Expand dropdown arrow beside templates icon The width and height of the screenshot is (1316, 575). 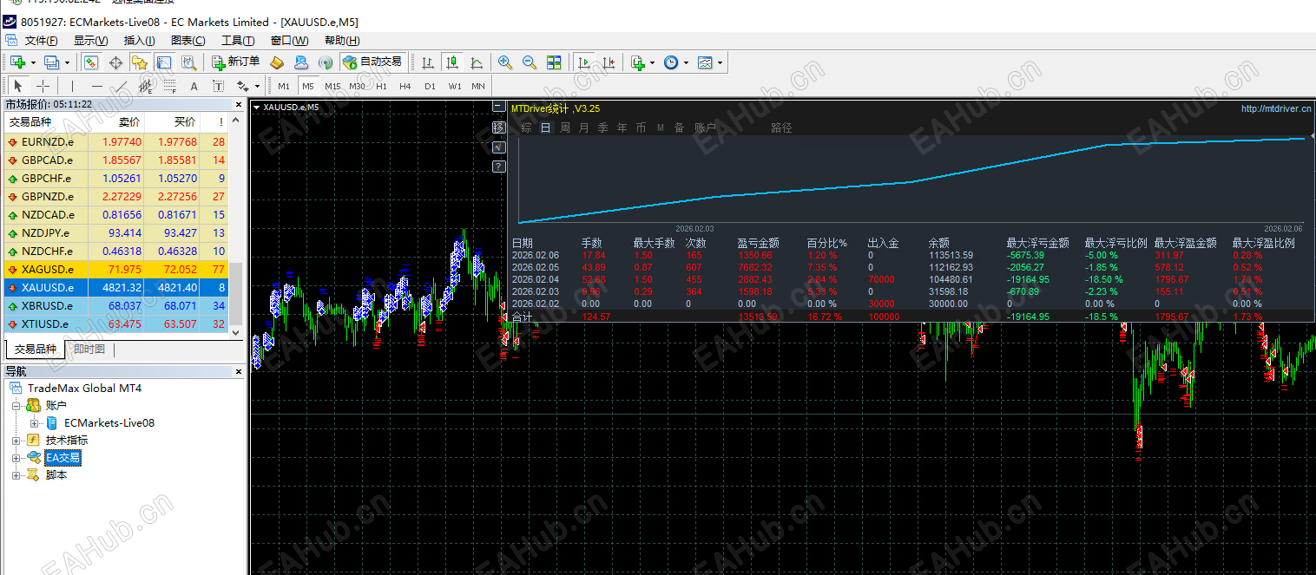[721, 62]
